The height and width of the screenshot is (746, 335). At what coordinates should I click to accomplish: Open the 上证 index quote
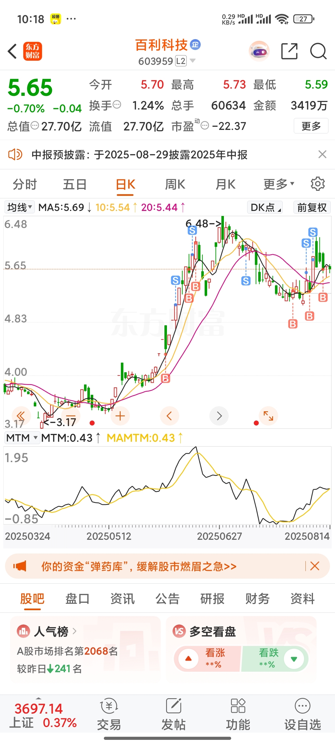[x=43, y=716]
